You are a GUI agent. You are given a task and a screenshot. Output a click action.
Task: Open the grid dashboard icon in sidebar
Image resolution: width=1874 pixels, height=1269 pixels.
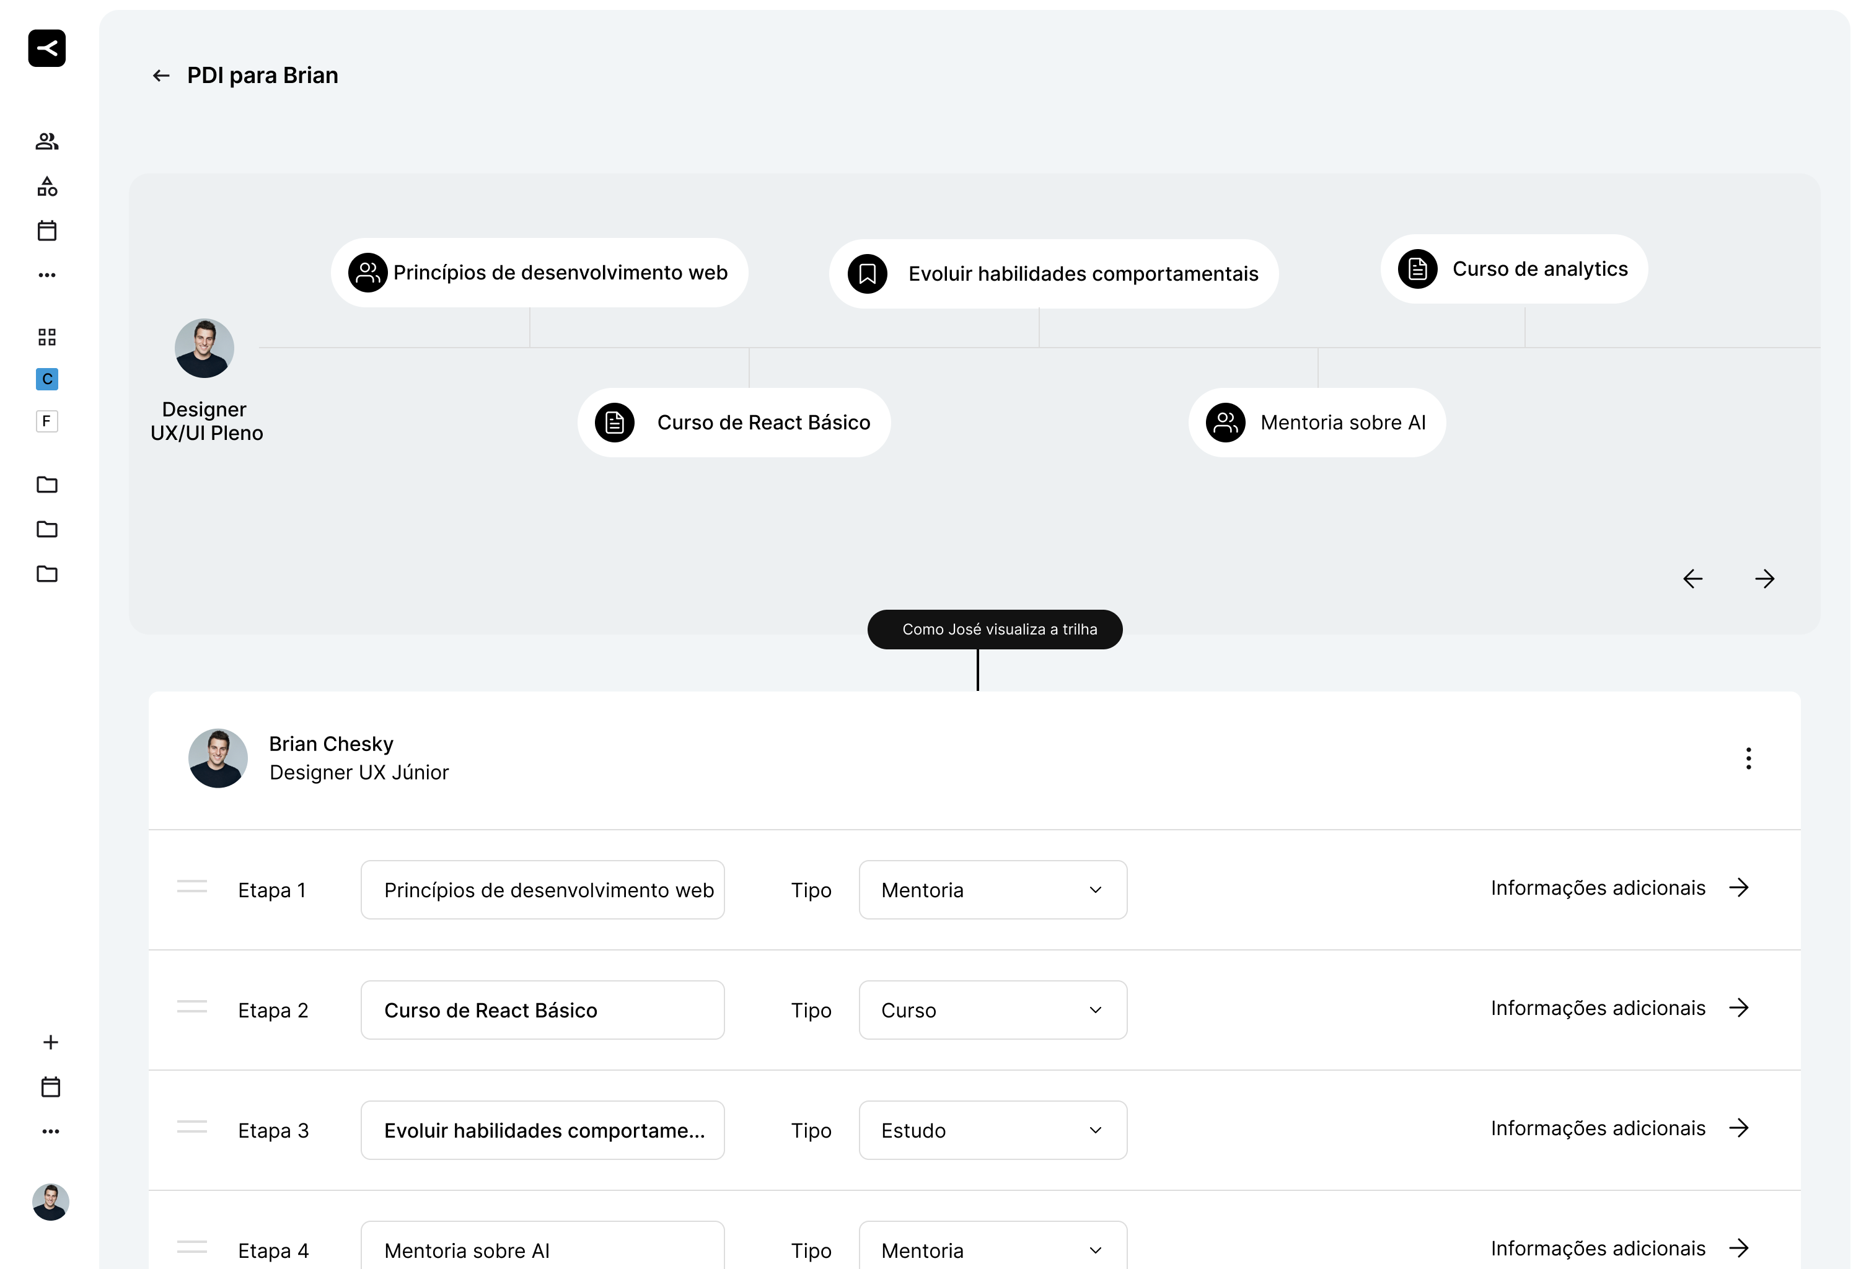[x=46, y=337]
